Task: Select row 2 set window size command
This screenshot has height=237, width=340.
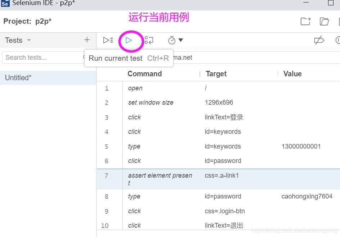Action: tap(218, 102)
